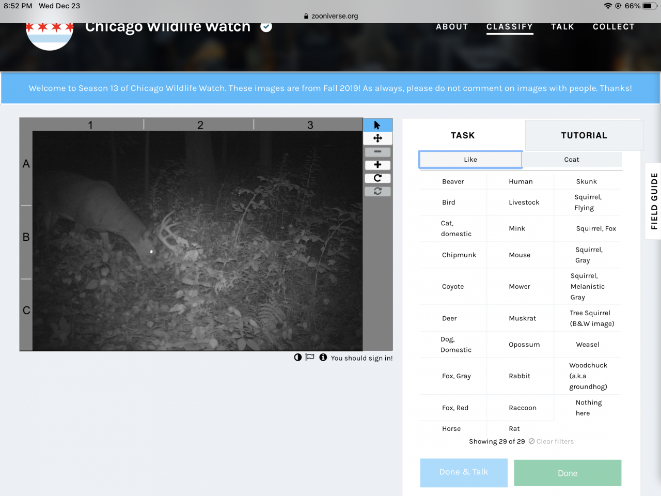Flag this subject icon
This screenshot has width=661, height=496.
click(x=310, y=357)
